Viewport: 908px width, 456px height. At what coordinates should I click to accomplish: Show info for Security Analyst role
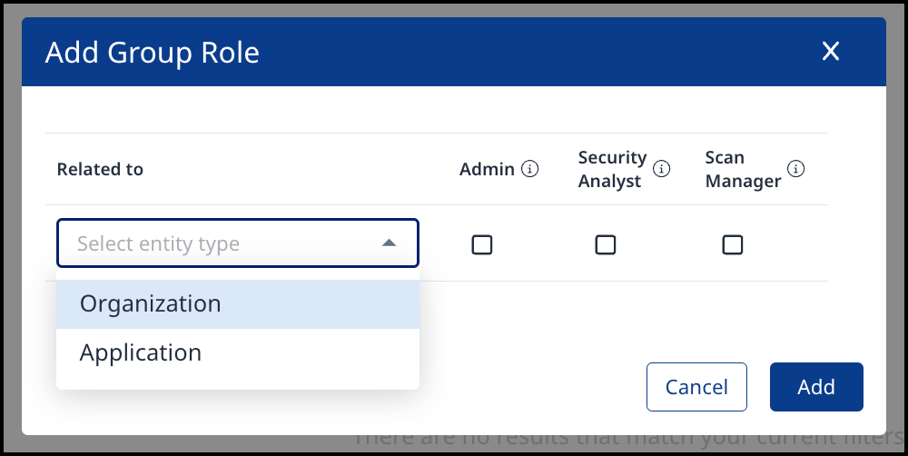pyautogui.click(x=662, y=169)
